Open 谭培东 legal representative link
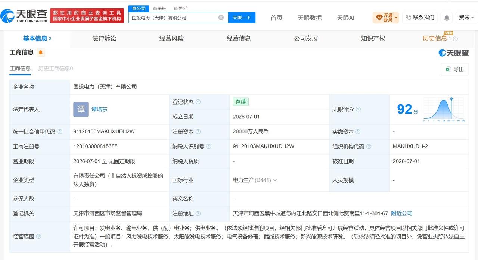The image size is (478, 260). (99, 109)
